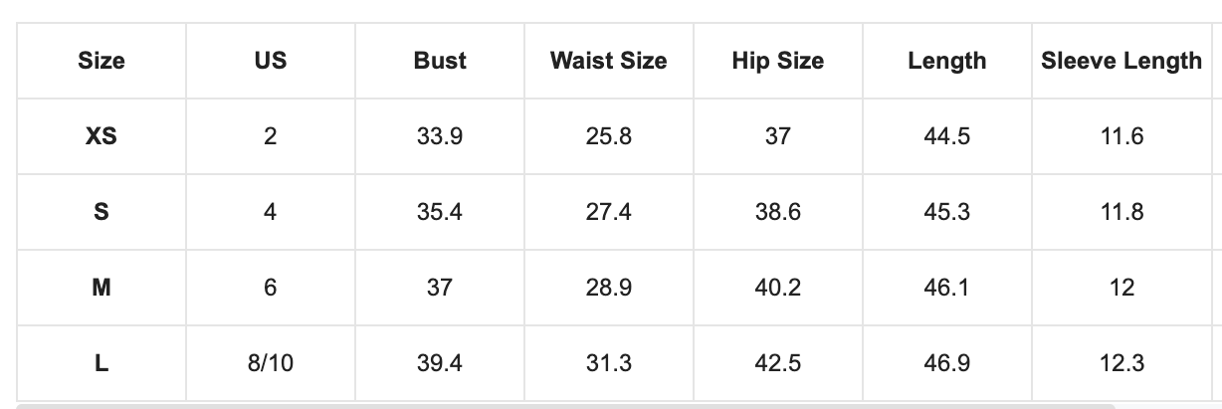Click the 12.3 sleeve length cell
This screenshot has height=409, width=1222.
(x=1121, y=363)
